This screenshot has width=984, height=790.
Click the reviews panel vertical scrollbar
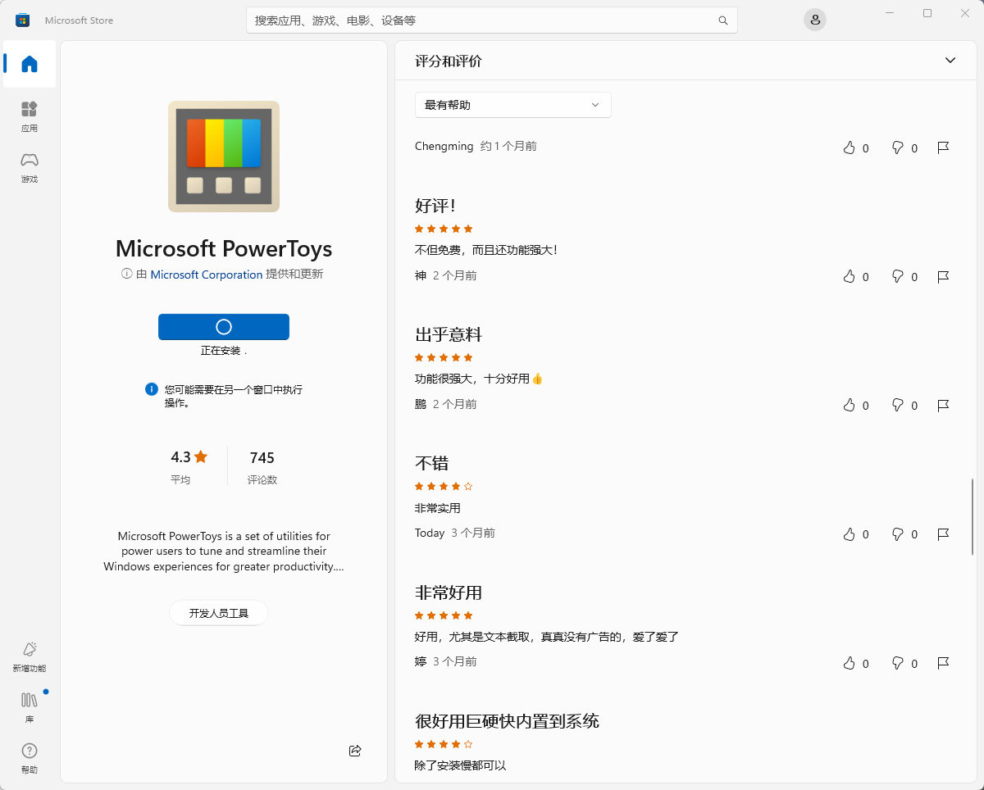pyautogui.click(x=973, y=516)
